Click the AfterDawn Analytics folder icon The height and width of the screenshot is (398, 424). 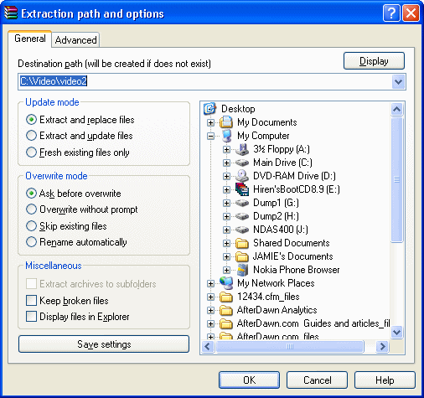pos(226,310)
